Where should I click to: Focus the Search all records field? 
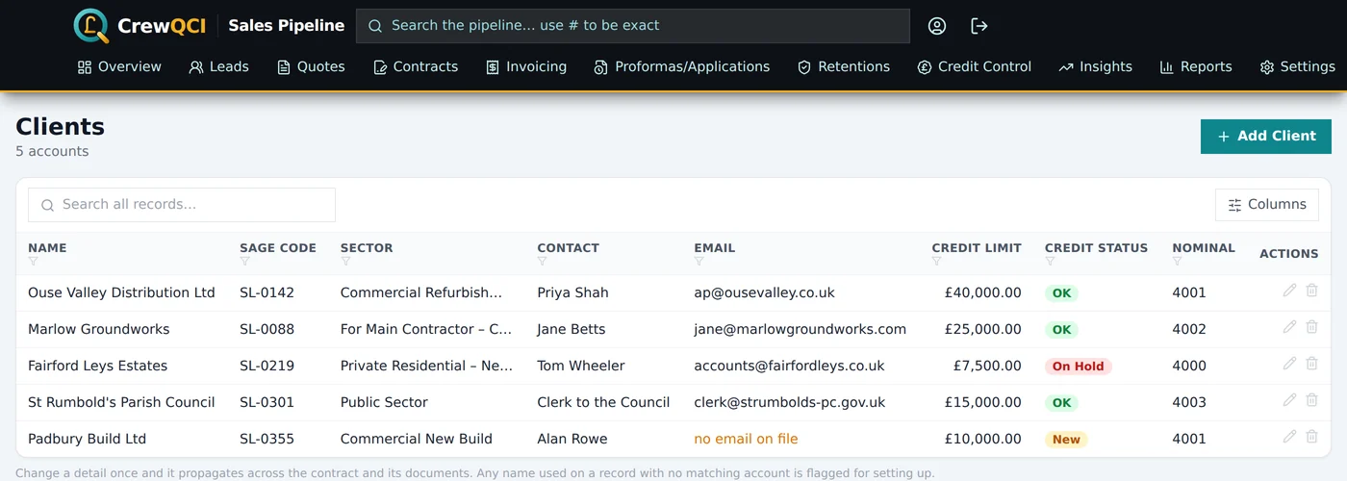pyautogui.click(x=182, y=205)
